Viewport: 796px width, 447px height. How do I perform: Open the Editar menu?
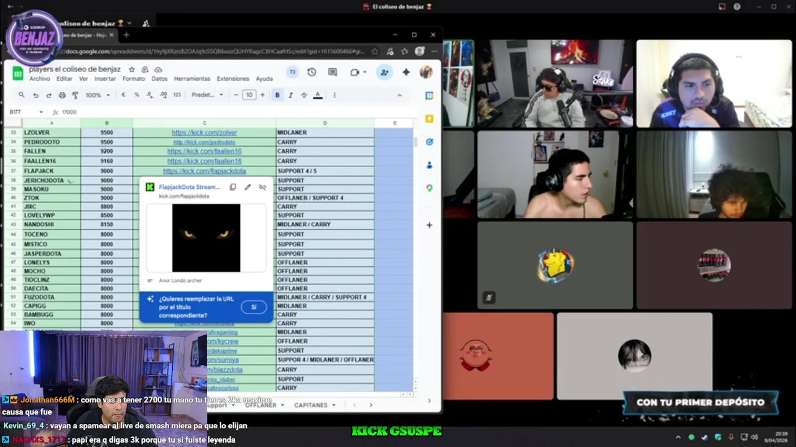coord(64,79)
